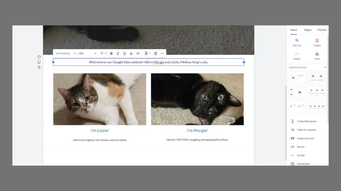This screenshot has width=341, height=191.
Task: Open the Lato font dropdown
Action: 87,53
